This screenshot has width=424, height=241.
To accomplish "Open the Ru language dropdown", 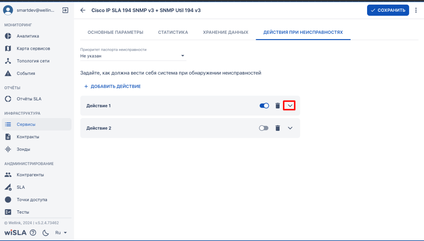I will click(61, 232).
